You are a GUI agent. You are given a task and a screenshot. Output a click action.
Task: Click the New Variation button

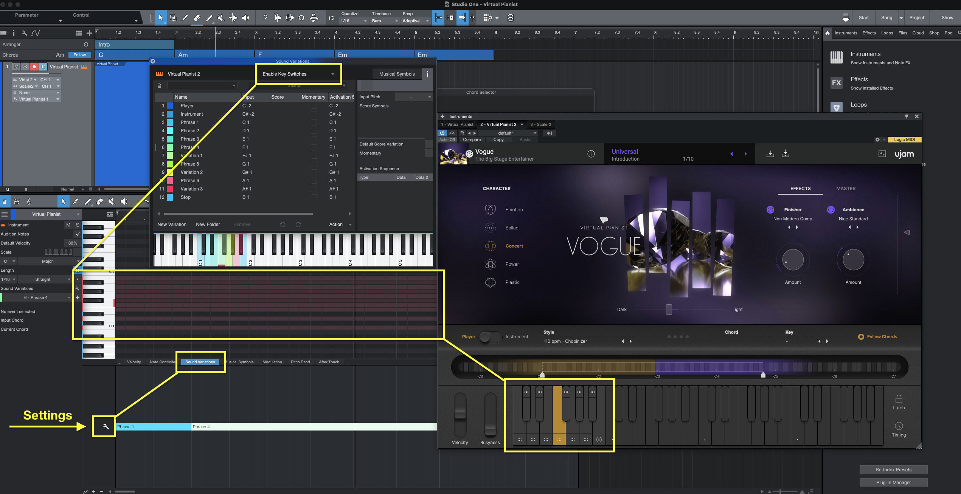pyautogui.click(x=172, y=225)
